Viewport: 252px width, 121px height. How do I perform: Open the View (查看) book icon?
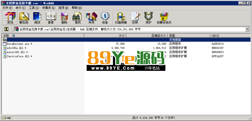pos(51,18)
